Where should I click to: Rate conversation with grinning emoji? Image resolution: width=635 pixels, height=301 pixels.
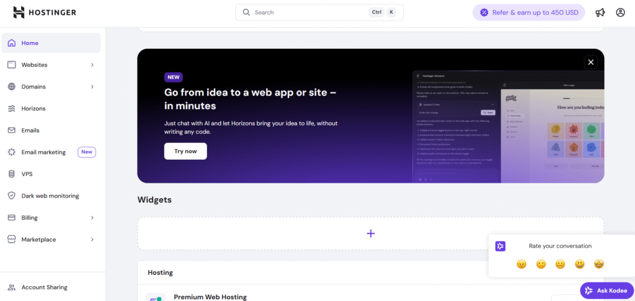click(x=580, y=264)
